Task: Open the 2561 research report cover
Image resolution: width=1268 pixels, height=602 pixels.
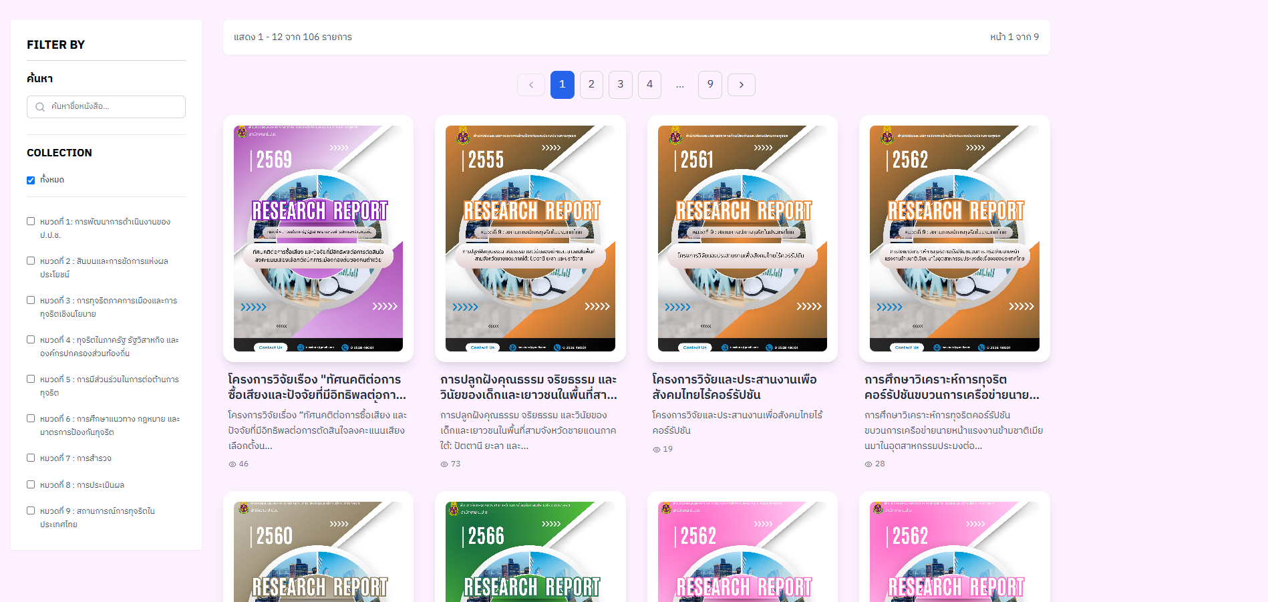Action: click(x=742, y=239)
